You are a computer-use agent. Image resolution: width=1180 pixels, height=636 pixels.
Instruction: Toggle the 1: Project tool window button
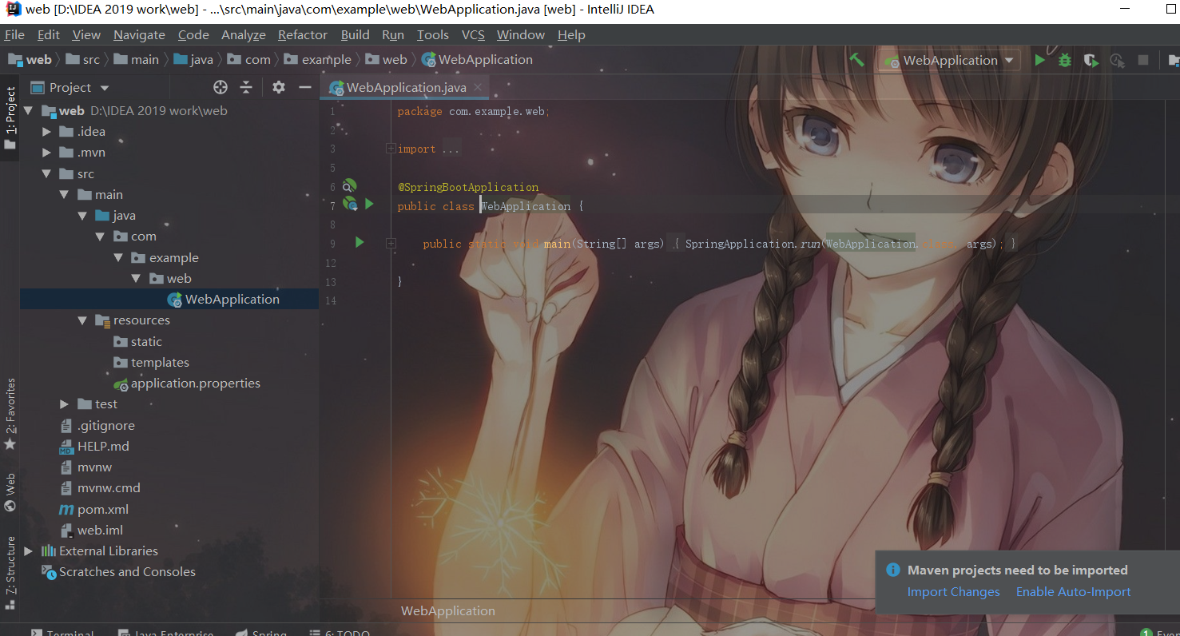coord(10,118)
